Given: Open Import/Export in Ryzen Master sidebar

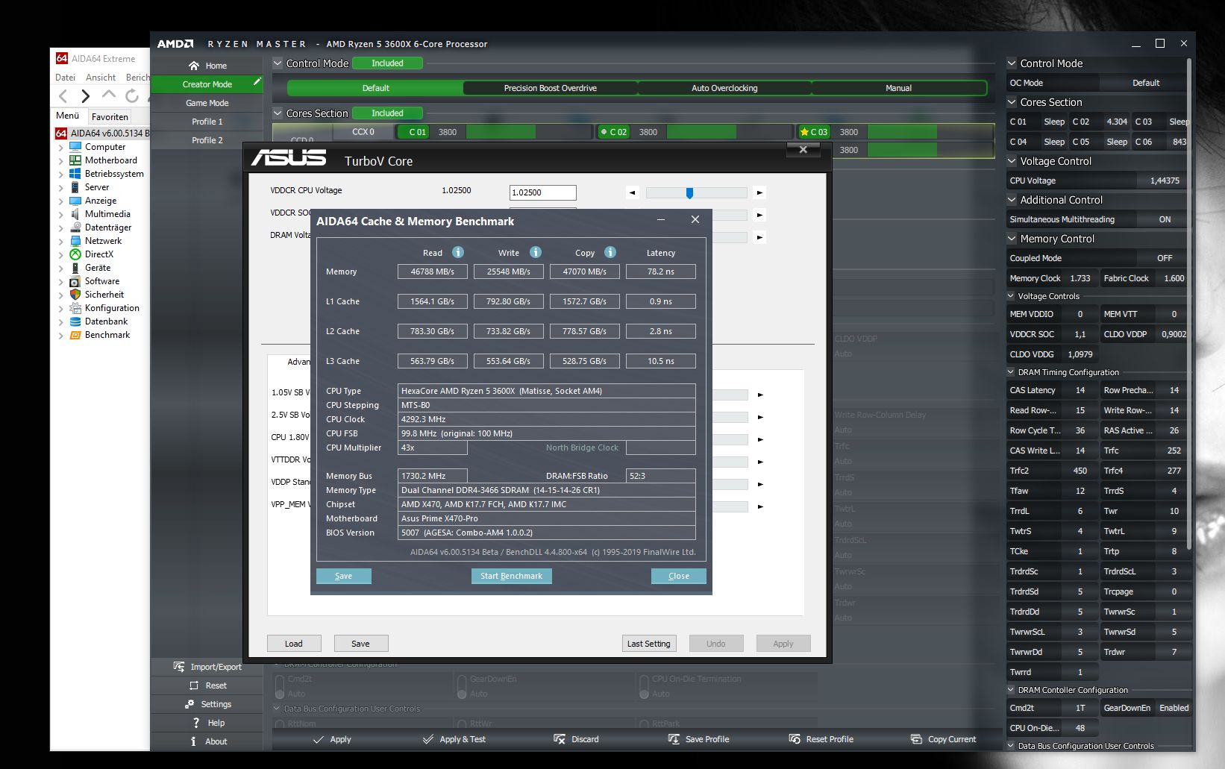Looking at the screenshot, I should tap(207, 667).
